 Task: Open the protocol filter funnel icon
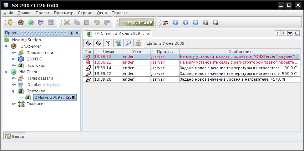pos(108,43)
